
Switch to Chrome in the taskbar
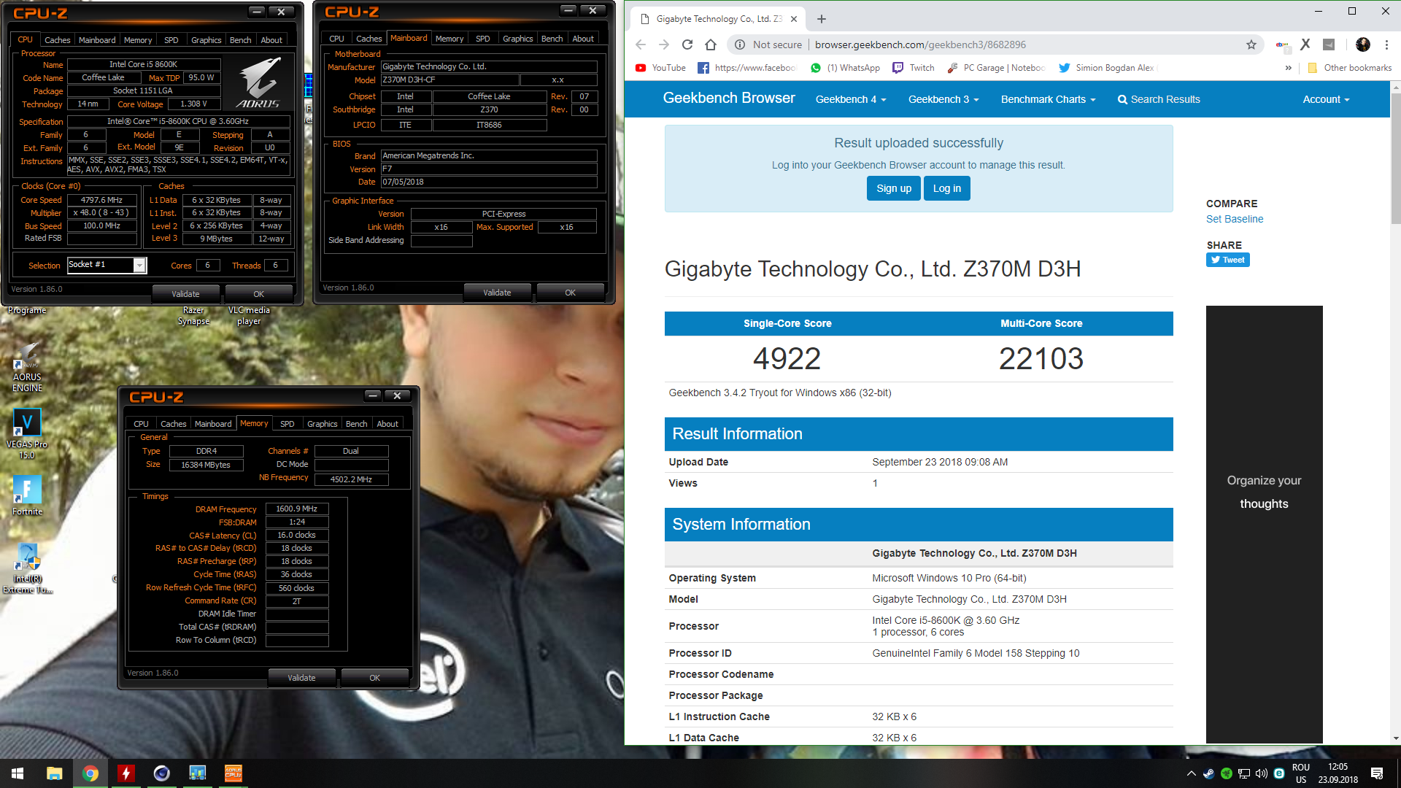(90, 773)
